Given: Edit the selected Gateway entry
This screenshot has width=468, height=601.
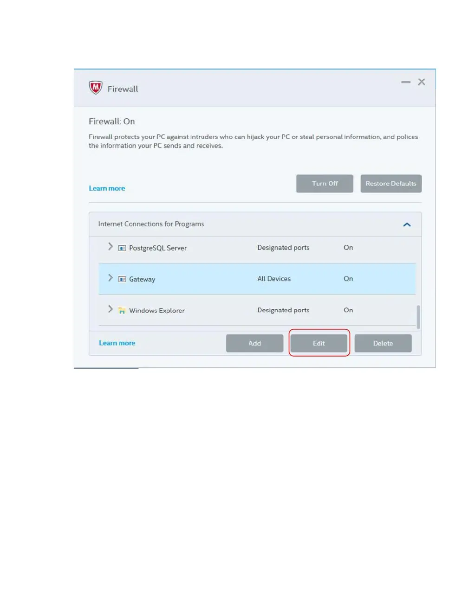Looking at the screenshot, I should tap(319, 343).
